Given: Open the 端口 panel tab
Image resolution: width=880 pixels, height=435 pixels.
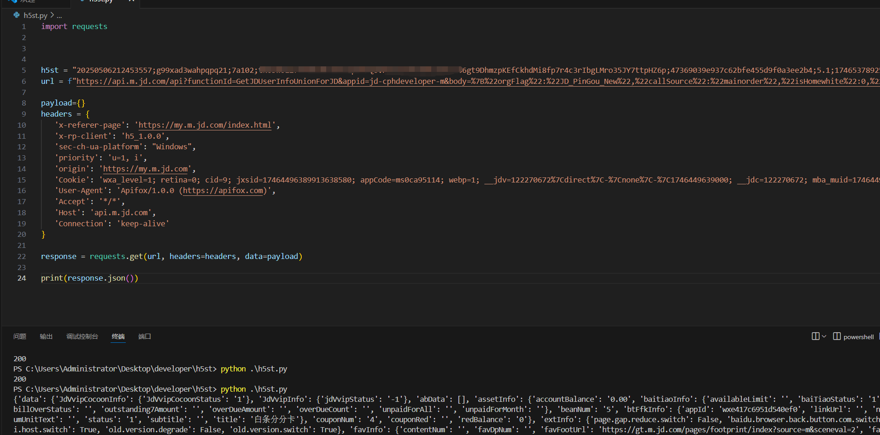Looking at the screenshot, I should (x=145, y=336).
